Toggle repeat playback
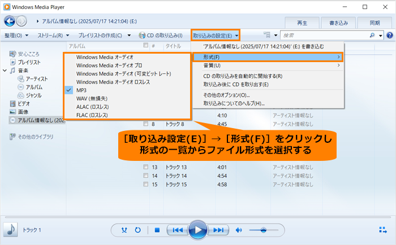396x245 pixels. click(x=137, y=230)
